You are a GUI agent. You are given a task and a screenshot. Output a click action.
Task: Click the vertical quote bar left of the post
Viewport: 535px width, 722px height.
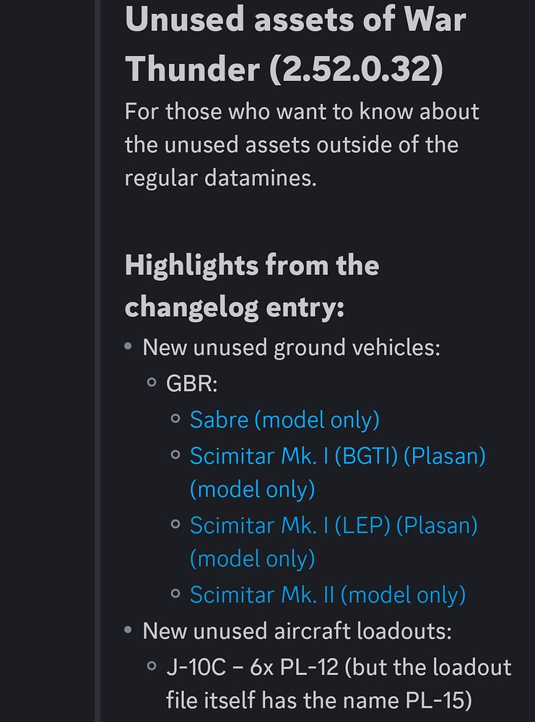[x=97, y=361]
